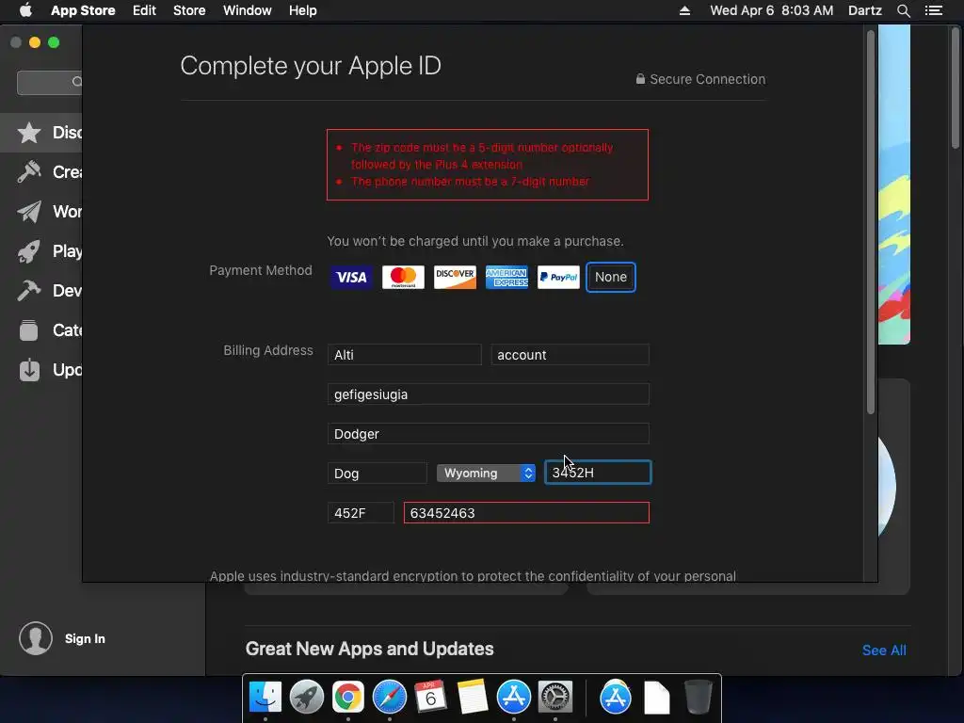Open Finder from the Dock
This screenshot has width=964, height=723.
pyautogui.click(x=265, y=698)
